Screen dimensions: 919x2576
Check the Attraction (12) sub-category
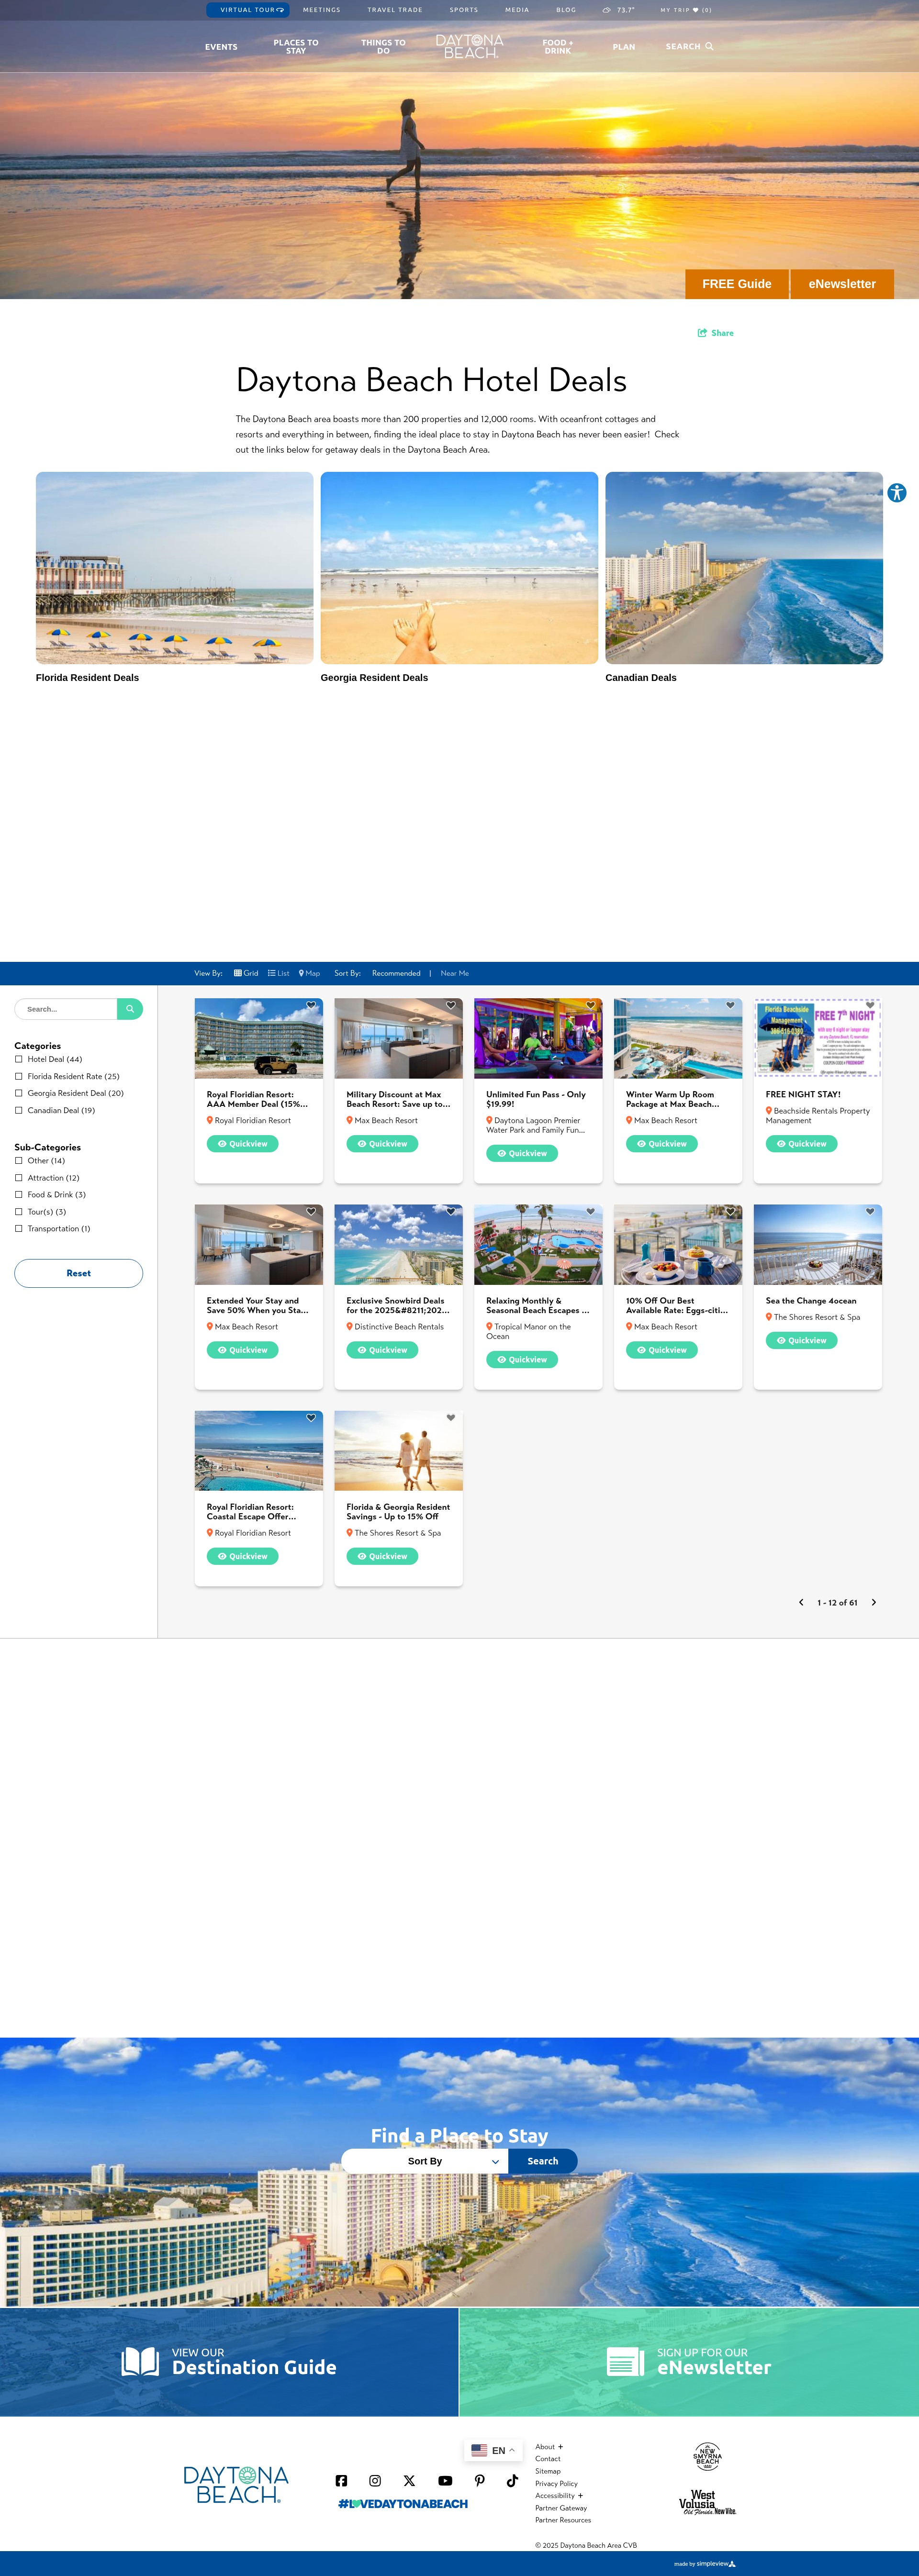(19, 1178)
